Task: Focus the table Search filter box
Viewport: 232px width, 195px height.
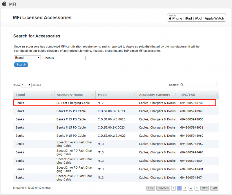Action: point(198,85)
